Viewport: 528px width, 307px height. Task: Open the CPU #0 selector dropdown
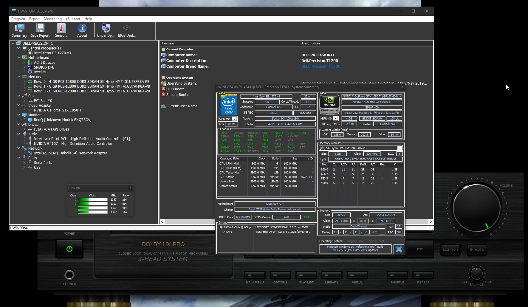234,119
